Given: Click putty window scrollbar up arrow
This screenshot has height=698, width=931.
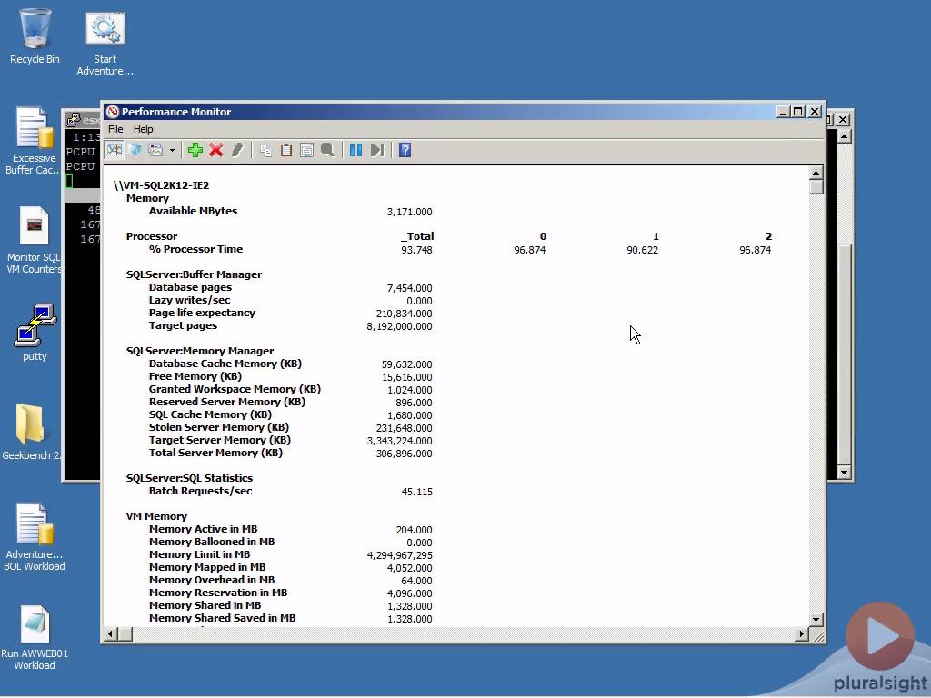Looking at the screenshot, I should coord(844,136).
